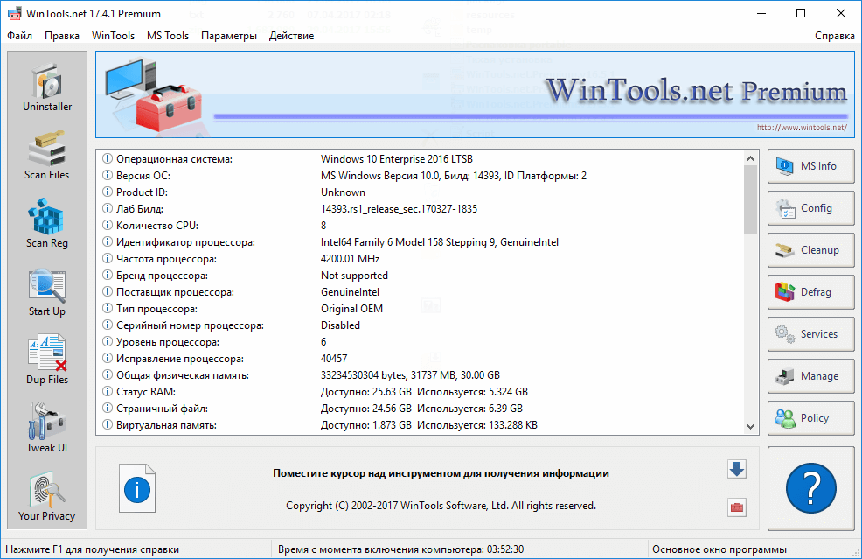Open the Your Privacy tool
Screen dimensions: 862x559
(x=47, y=497)
